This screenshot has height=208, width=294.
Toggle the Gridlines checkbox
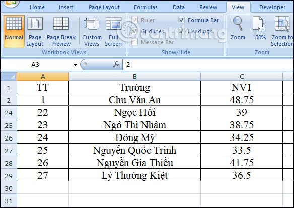click(134, 31)
